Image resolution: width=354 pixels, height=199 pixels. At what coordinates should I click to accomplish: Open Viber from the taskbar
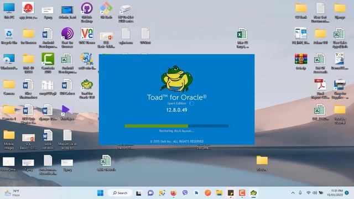tap(185, 193)
